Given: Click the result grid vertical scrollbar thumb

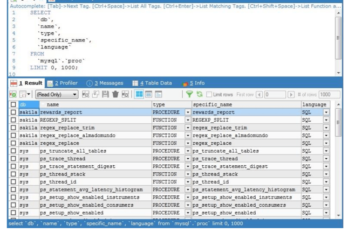Looking at the screenshot, I should click(338, 122).
